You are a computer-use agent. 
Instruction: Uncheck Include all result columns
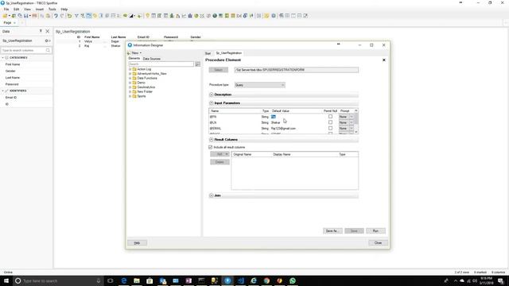click(x=210, y=147)
